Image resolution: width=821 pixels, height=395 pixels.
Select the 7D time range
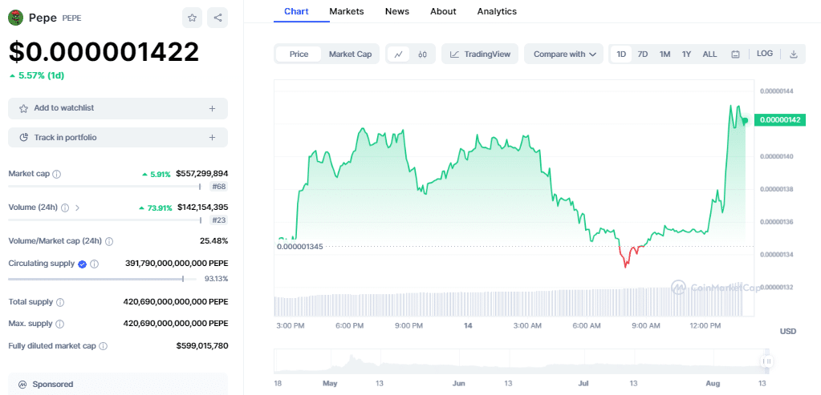(x=643, y=54)
